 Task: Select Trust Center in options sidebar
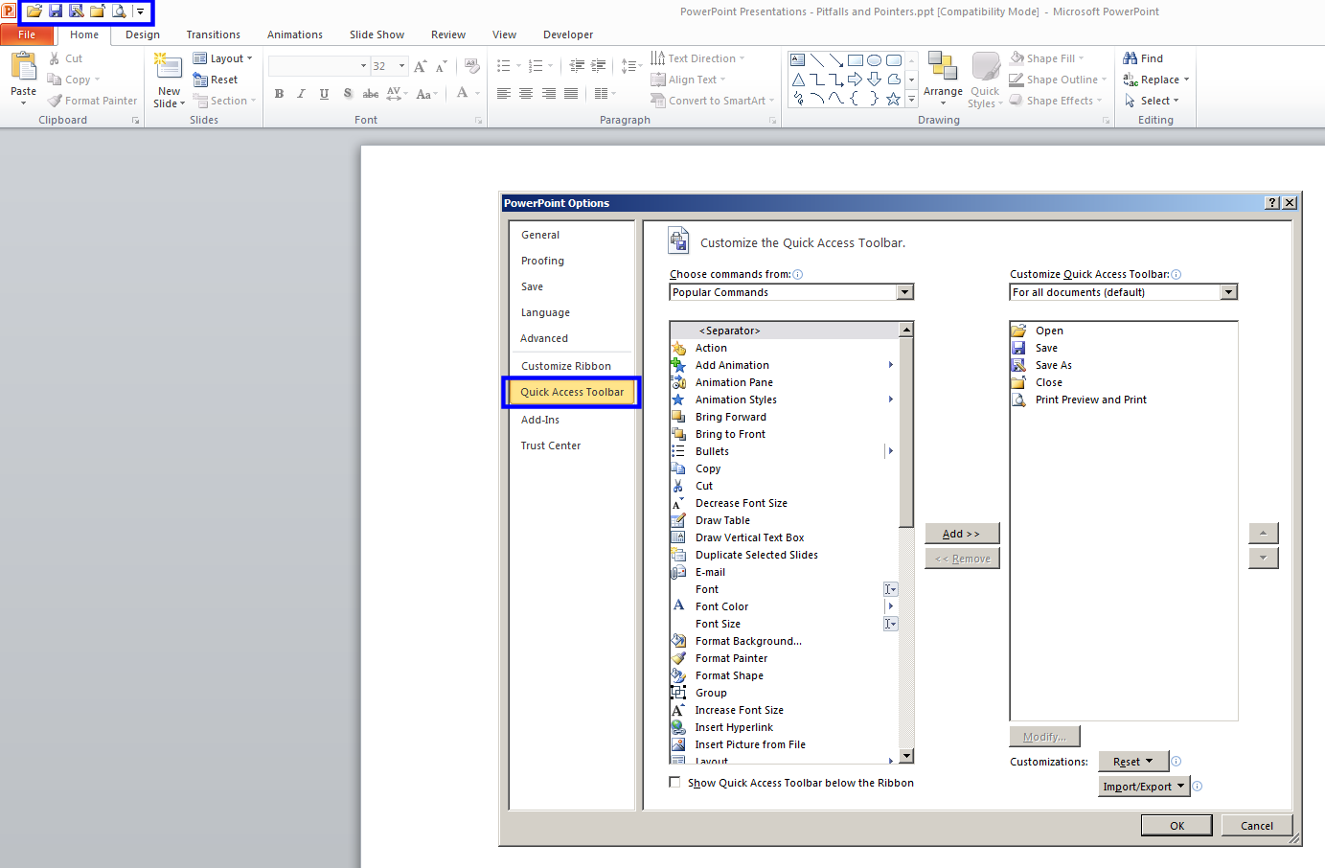551,445
